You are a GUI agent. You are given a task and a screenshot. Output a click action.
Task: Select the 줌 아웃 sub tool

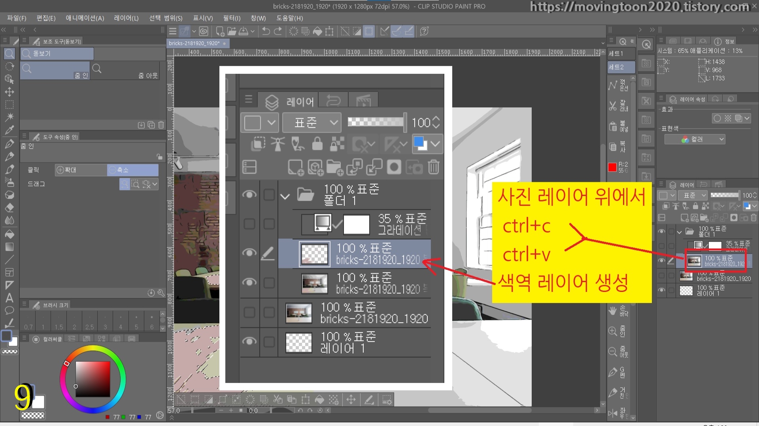click(x=126, y=71)
